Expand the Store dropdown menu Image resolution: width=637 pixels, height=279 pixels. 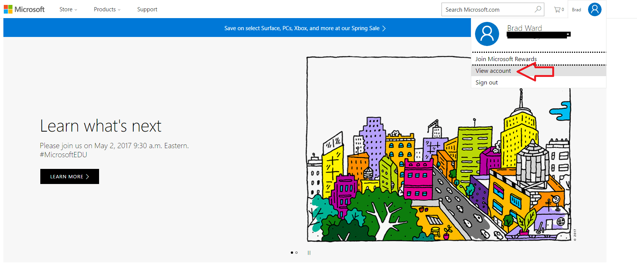[x=68, y=9]
